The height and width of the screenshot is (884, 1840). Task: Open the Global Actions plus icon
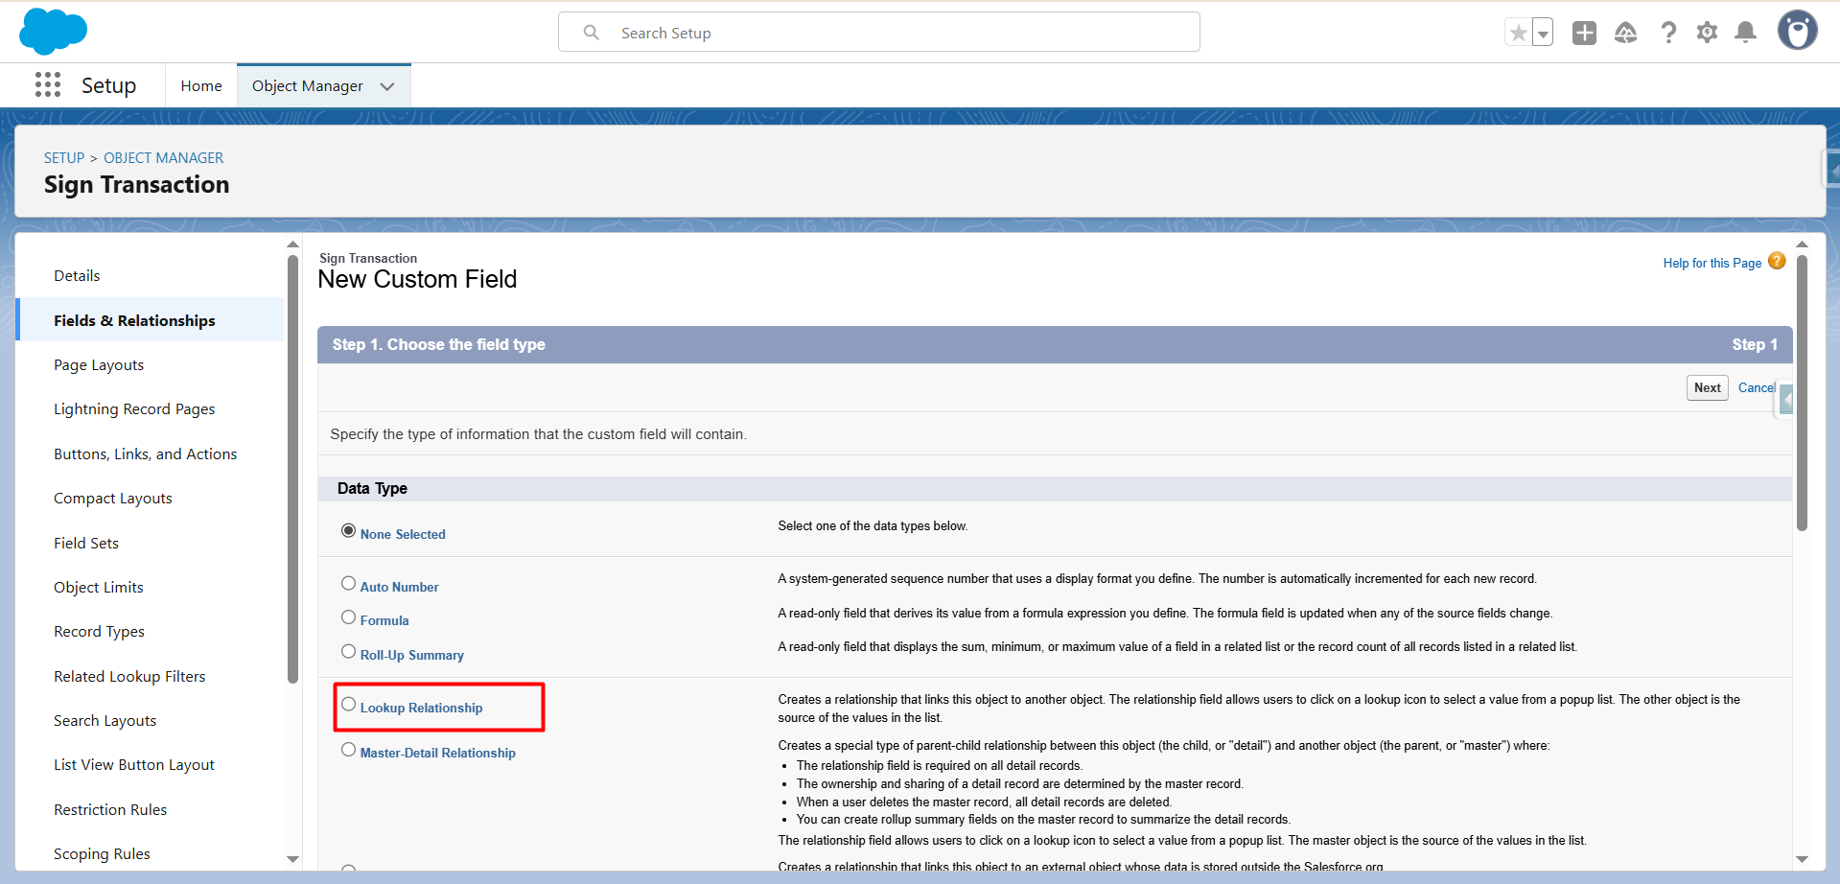point(1585,34)
